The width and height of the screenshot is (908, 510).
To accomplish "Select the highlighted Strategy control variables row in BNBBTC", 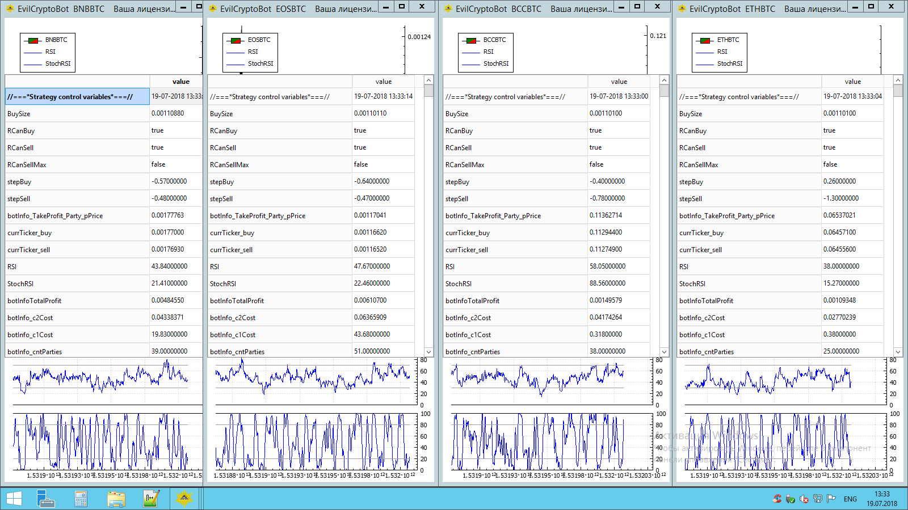I will (77, 97).
